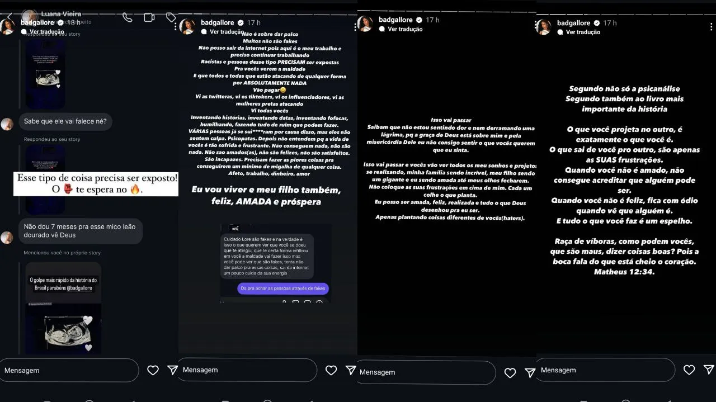Open badgallore username above 'Segundo não só a psicanálise'
716x402 pixels.
click(x=573, y=23)
